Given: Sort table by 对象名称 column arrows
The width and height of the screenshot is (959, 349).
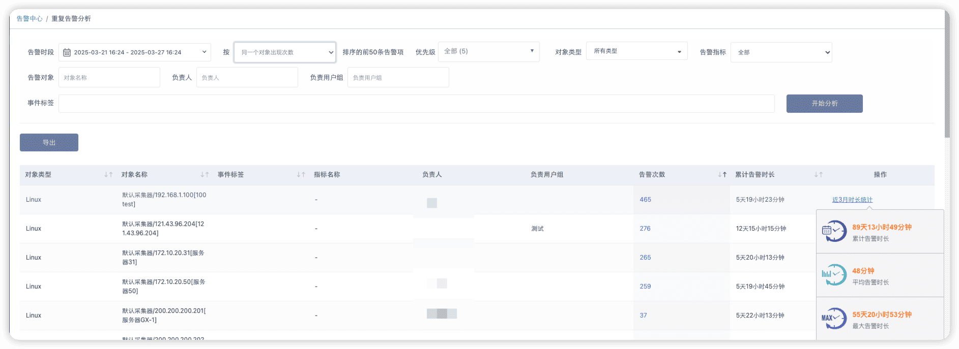Looking at the screenshot, I should (205, 175).
